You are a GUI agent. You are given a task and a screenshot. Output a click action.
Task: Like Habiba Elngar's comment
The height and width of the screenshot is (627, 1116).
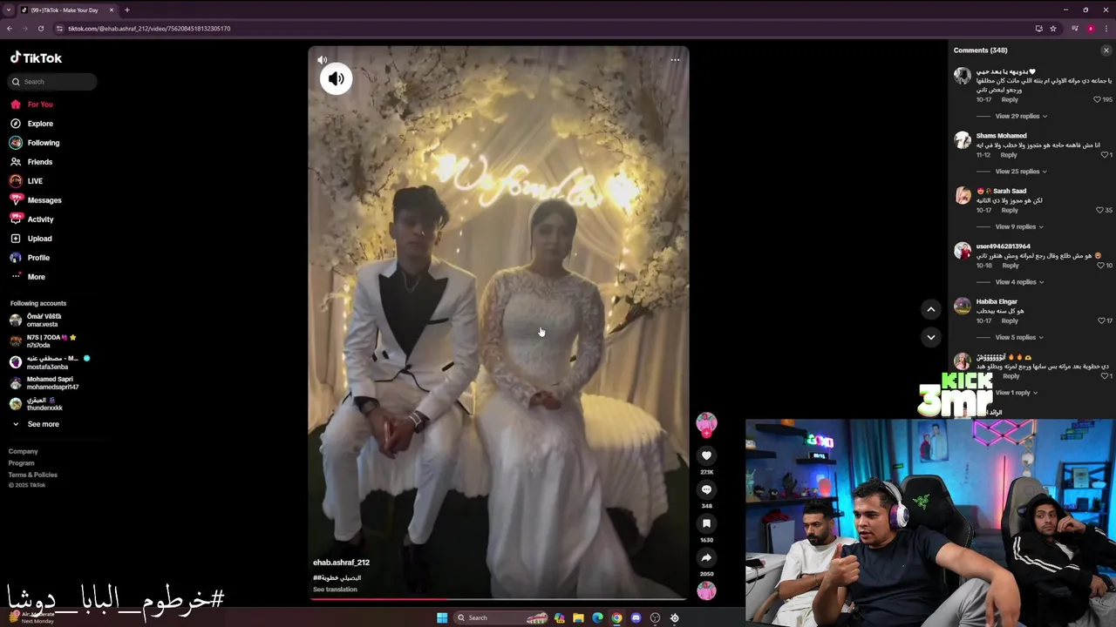(x=1100, y=320)
